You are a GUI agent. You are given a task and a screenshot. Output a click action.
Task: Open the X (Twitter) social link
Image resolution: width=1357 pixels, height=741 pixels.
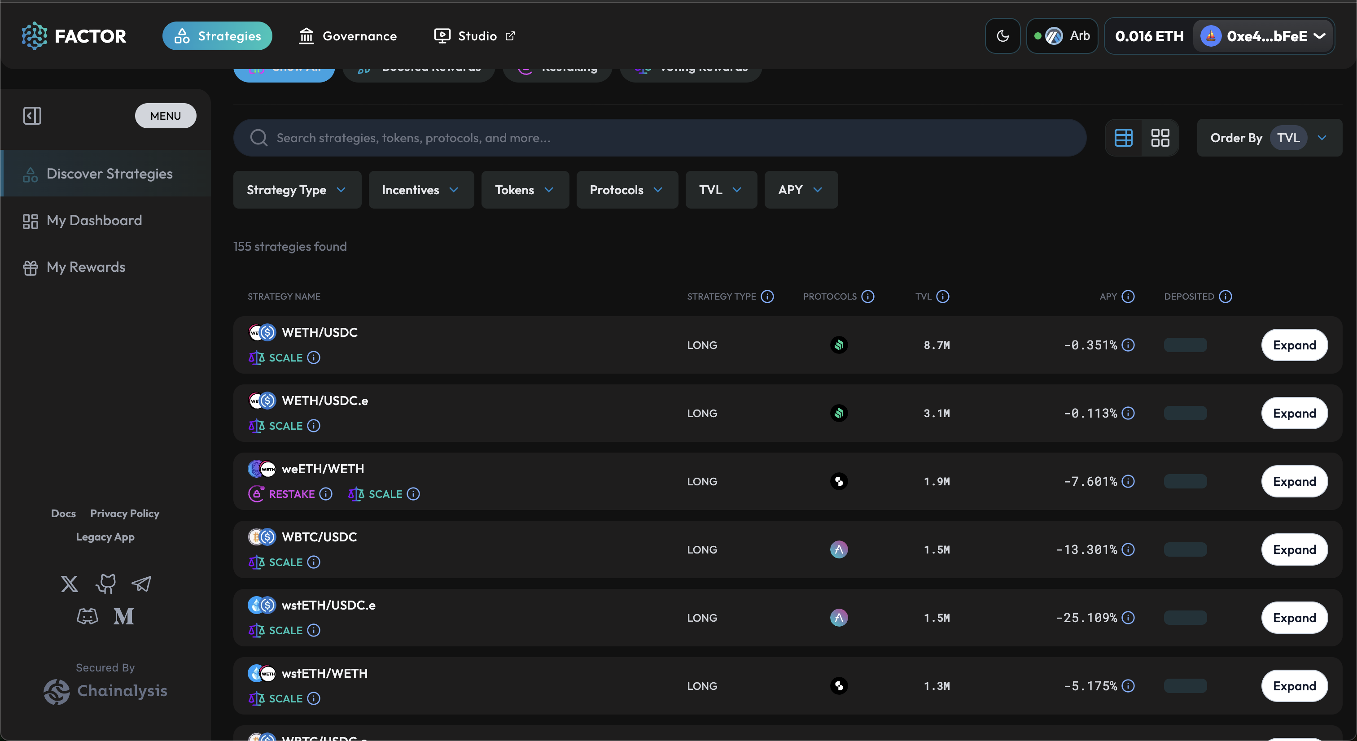tap(69, 584)
